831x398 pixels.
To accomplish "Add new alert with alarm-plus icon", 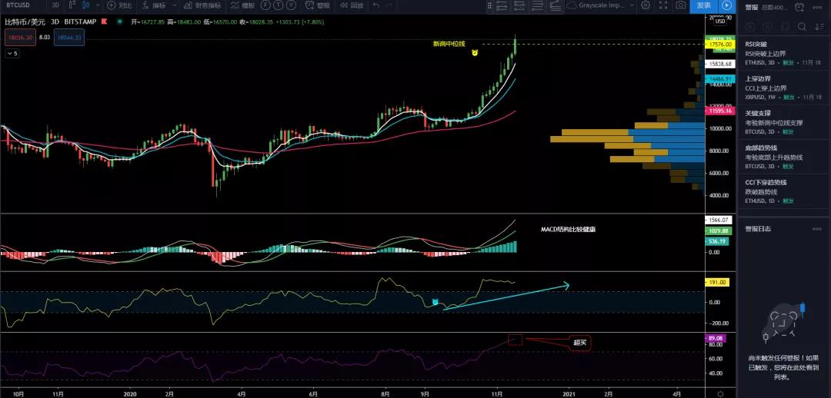I will coord(799,8).
